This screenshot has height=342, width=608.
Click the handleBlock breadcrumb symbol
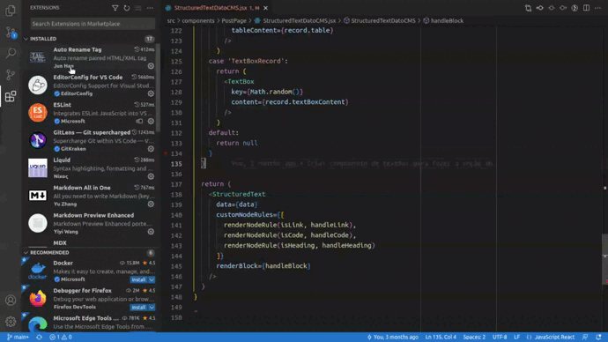[x=447, y=20]
